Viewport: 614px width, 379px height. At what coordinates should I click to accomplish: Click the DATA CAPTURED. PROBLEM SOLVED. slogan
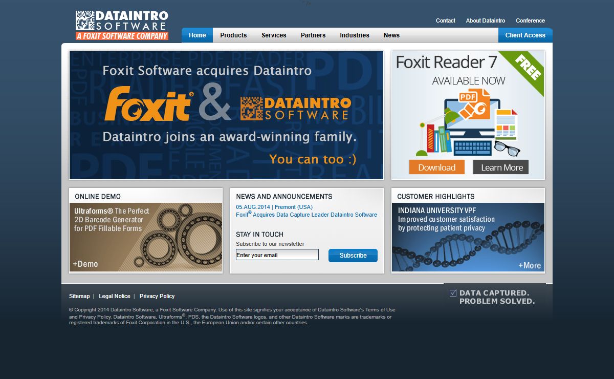[x=497, y=297]
